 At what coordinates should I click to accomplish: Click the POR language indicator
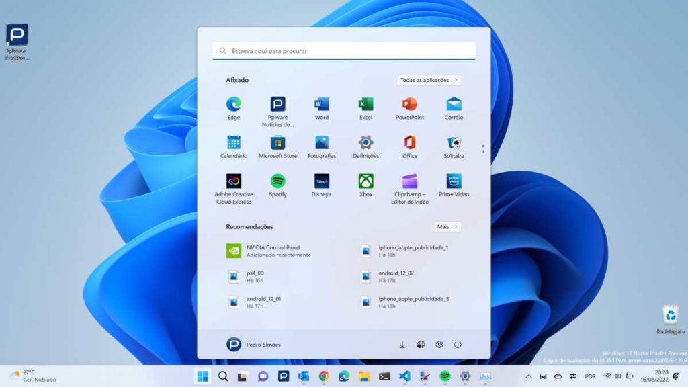[x=590, y=376]
